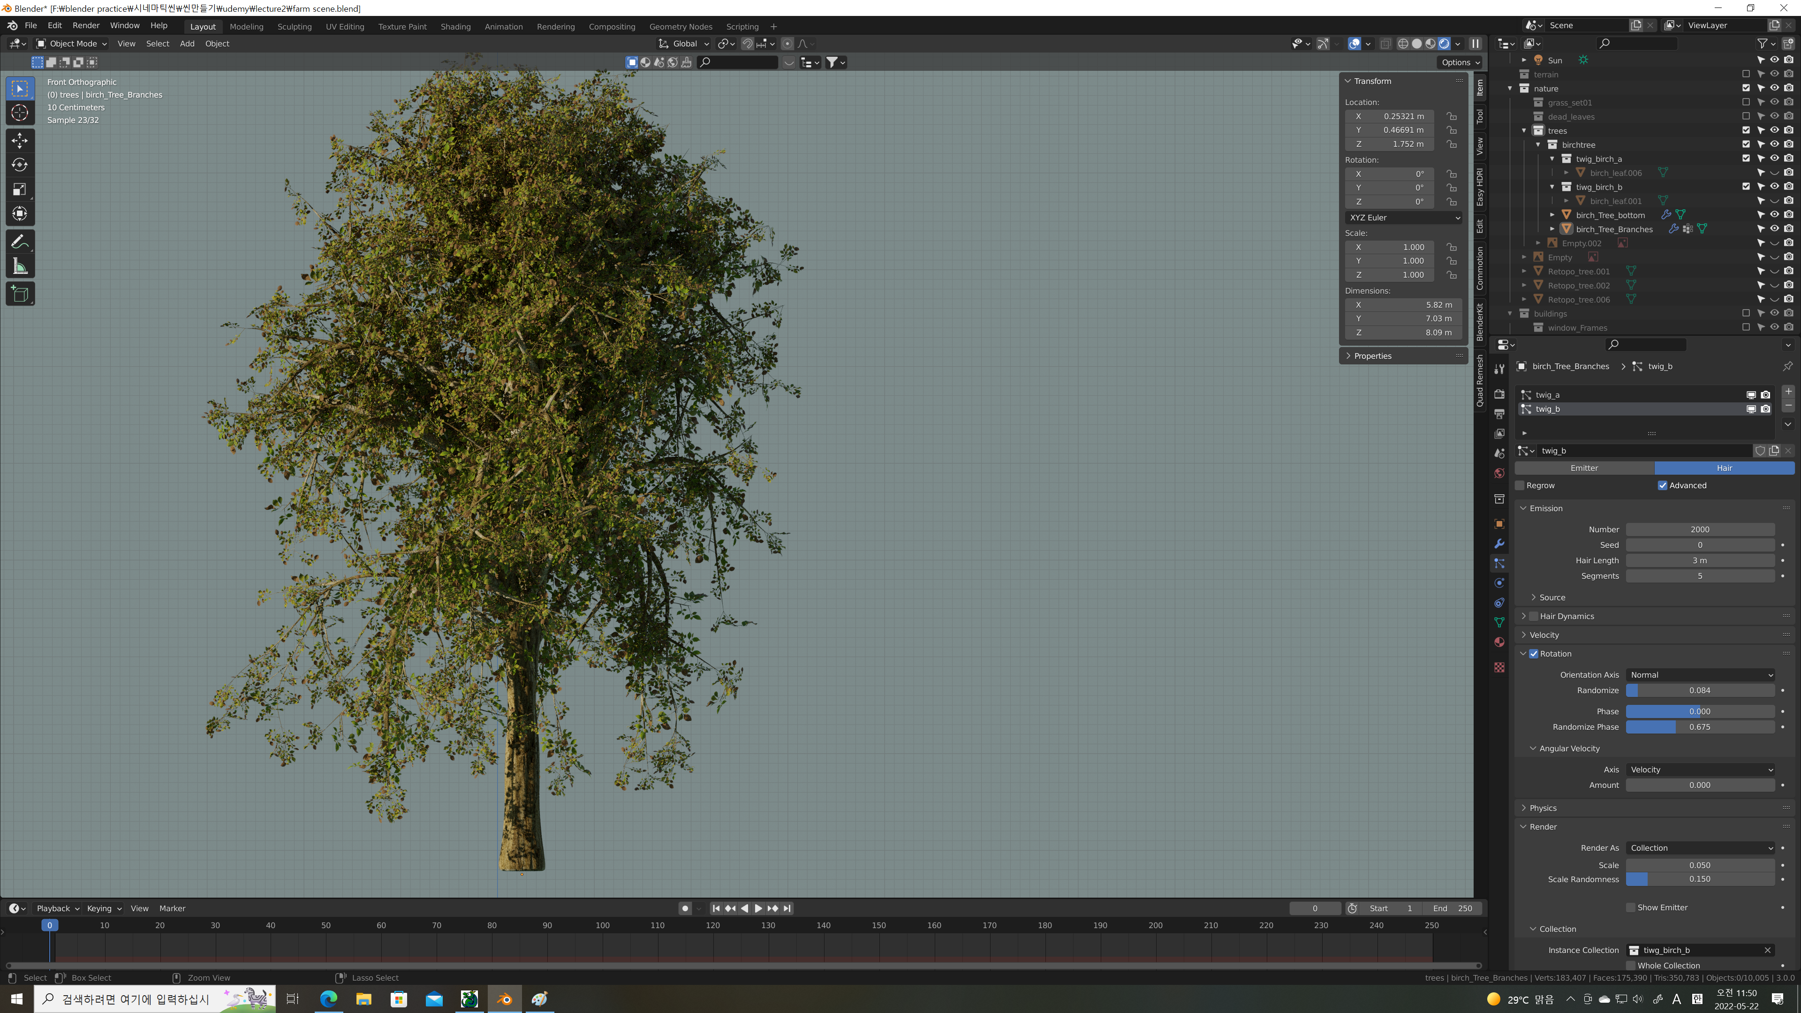
Task: Select the Measure tool
Action: [20, 266]
